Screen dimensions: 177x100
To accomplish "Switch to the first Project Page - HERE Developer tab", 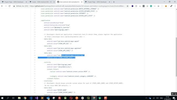I will click(14, 2).
